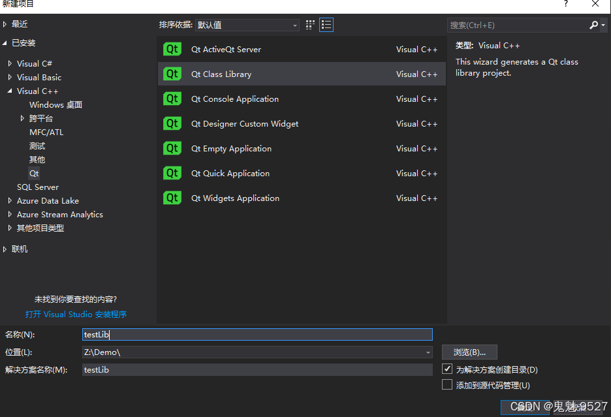Click the search magnifier icon
Screen dimensions: 611x417
click(593, 25)
